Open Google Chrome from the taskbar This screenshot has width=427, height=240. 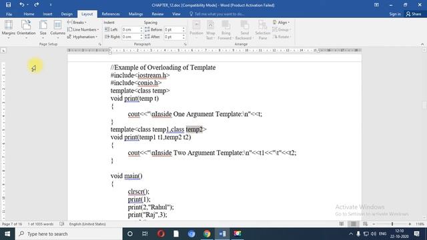point(207,234)
